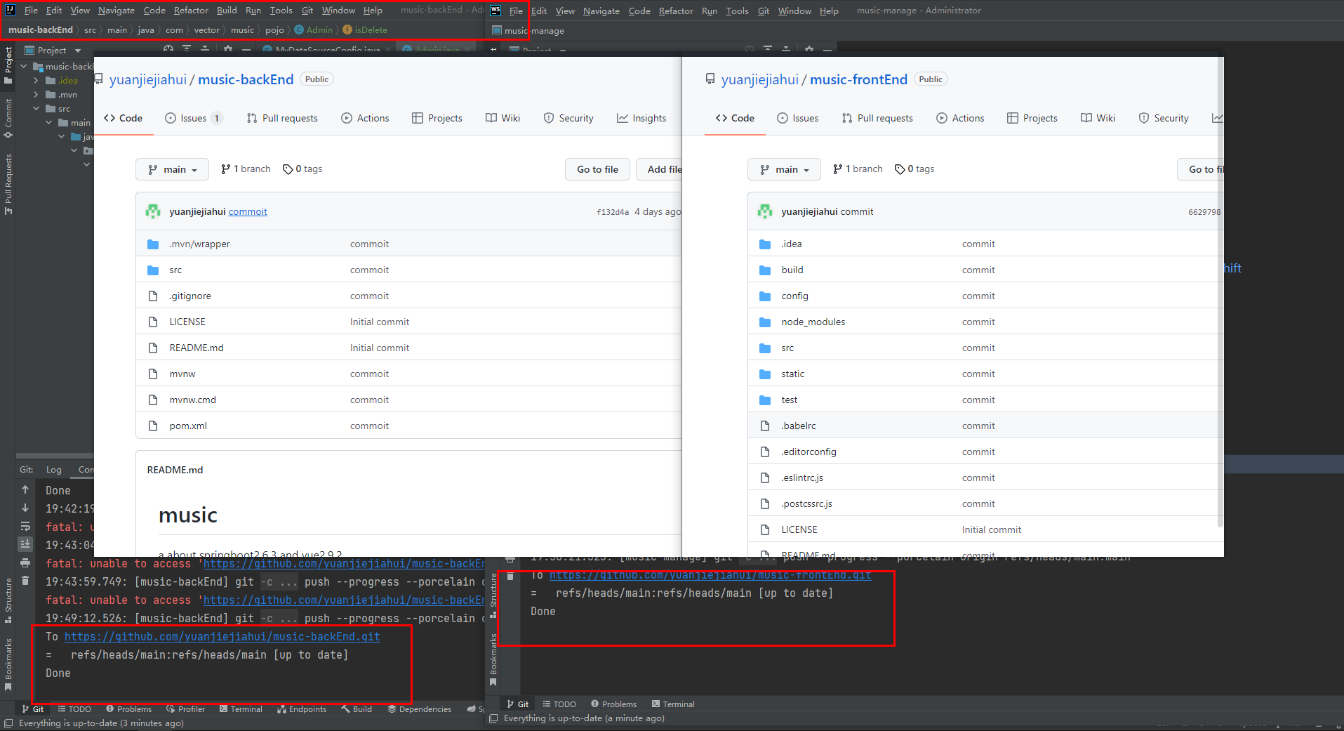Open the Git menu in the music-manage IDE
This screenshot has width=1344, height=731.
pyautogui.click(x=763, y=11)
